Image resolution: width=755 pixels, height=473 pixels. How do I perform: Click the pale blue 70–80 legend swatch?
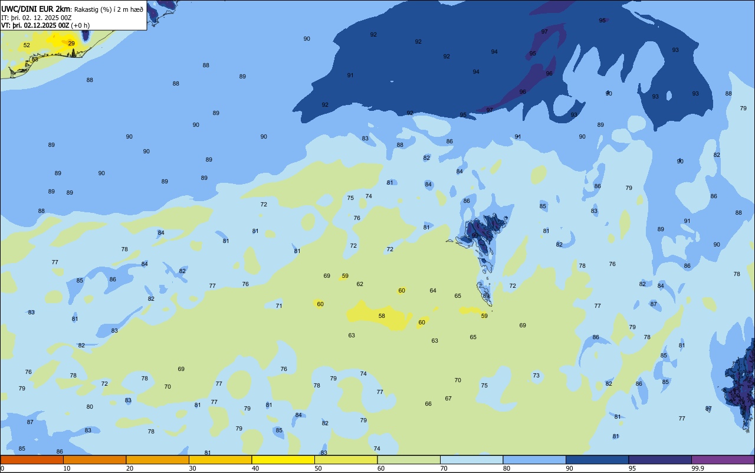click(471, 459)
